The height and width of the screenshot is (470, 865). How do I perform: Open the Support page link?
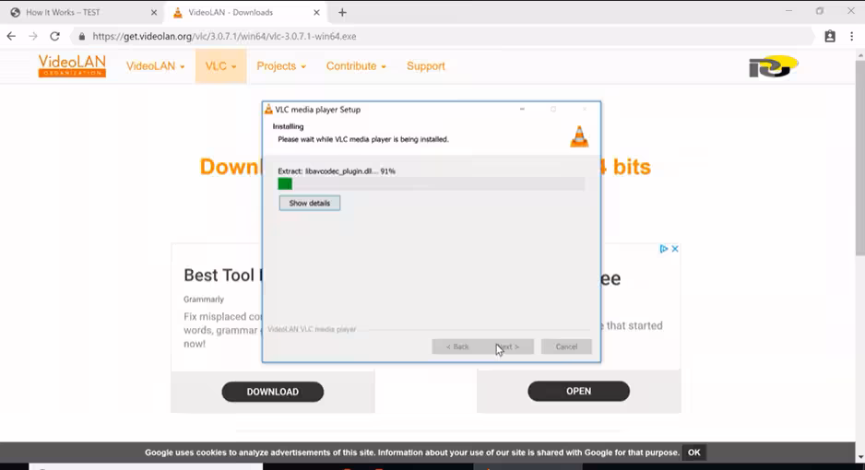point(425,66)
